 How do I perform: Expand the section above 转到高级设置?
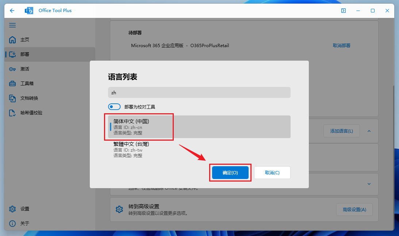[x=369, y=184]
